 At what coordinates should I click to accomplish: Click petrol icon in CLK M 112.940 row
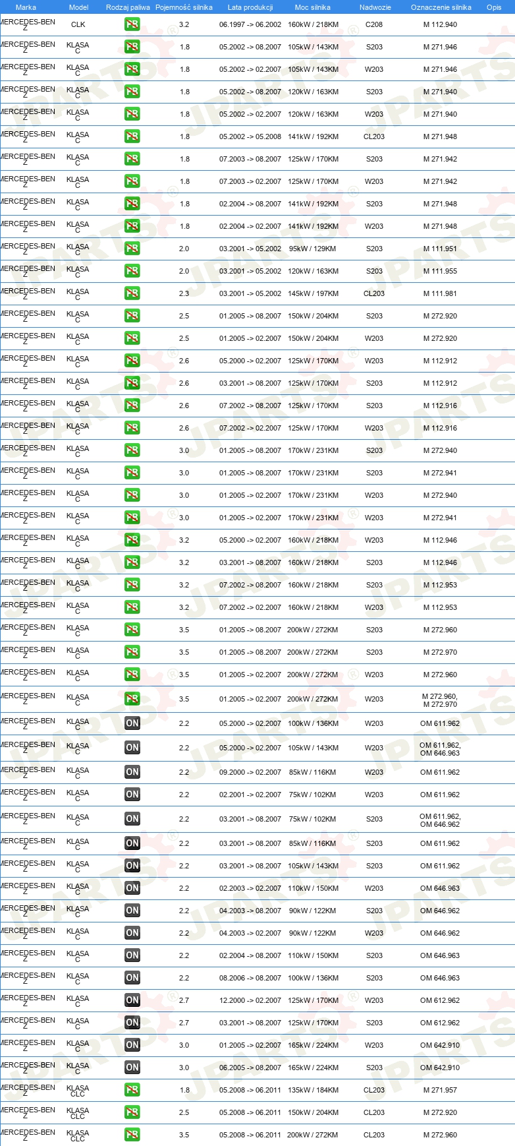(x=132, y=24)
